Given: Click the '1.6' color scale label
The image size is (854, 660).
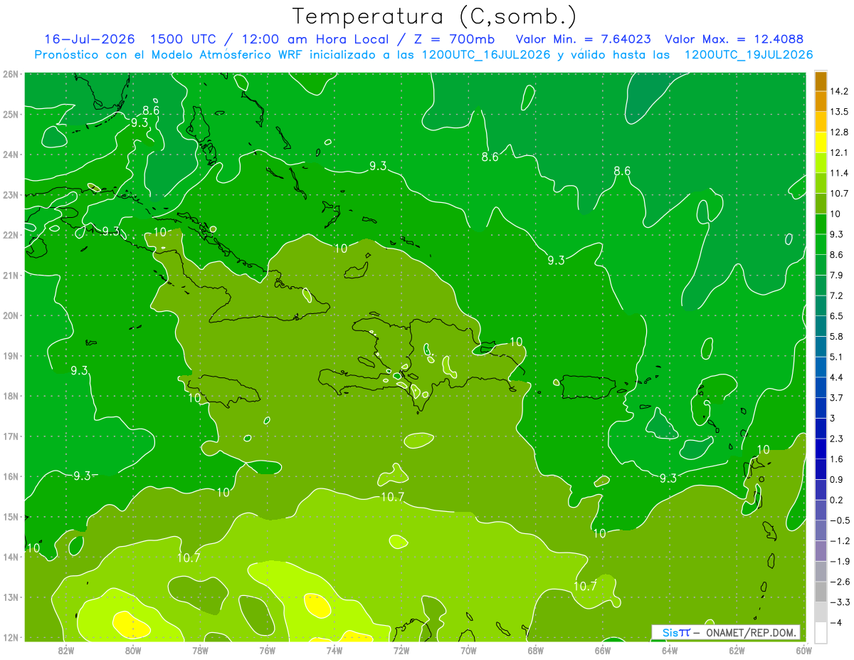Looking at the screenshot, I should (836, 459).
